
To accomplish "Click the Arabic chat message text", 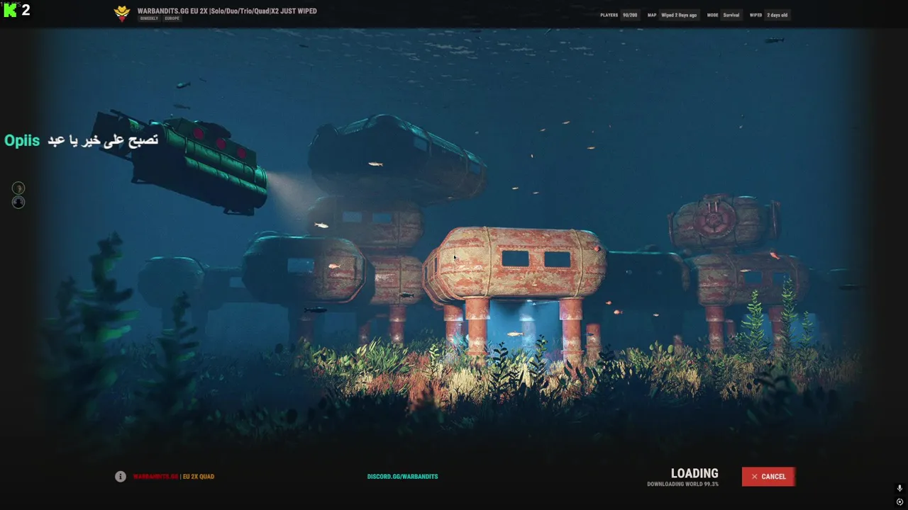I will click(103, 140).
